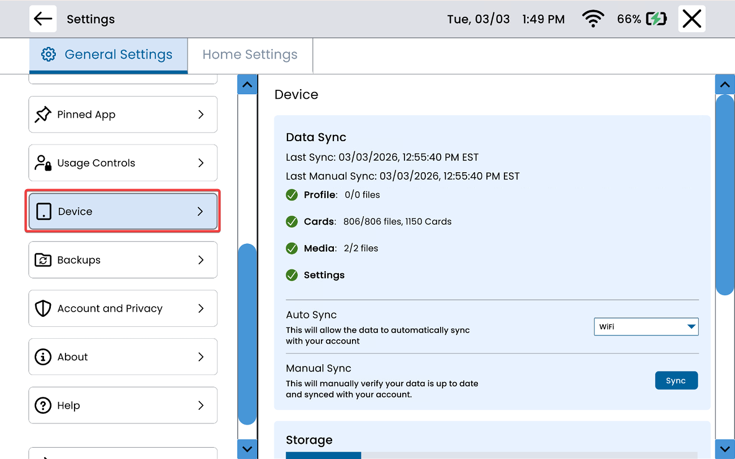
Task: Click the Usage Controls user-lock icon
Action: pos(43,163)
